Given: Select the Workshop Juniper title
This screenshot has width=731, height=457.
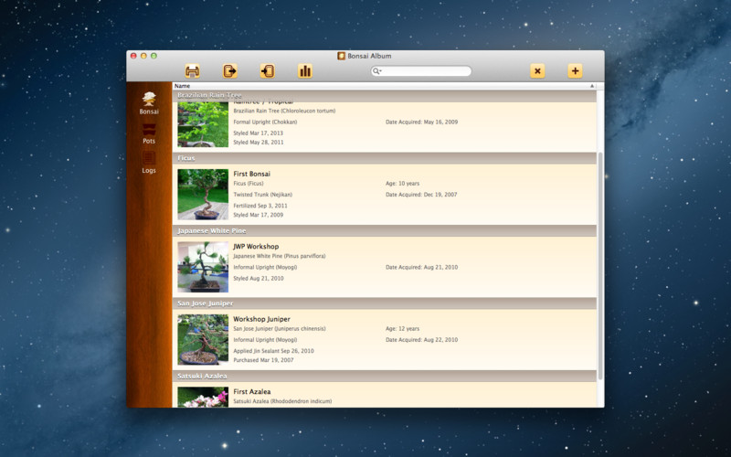Looking at the screenshot, I should [261, 319].
